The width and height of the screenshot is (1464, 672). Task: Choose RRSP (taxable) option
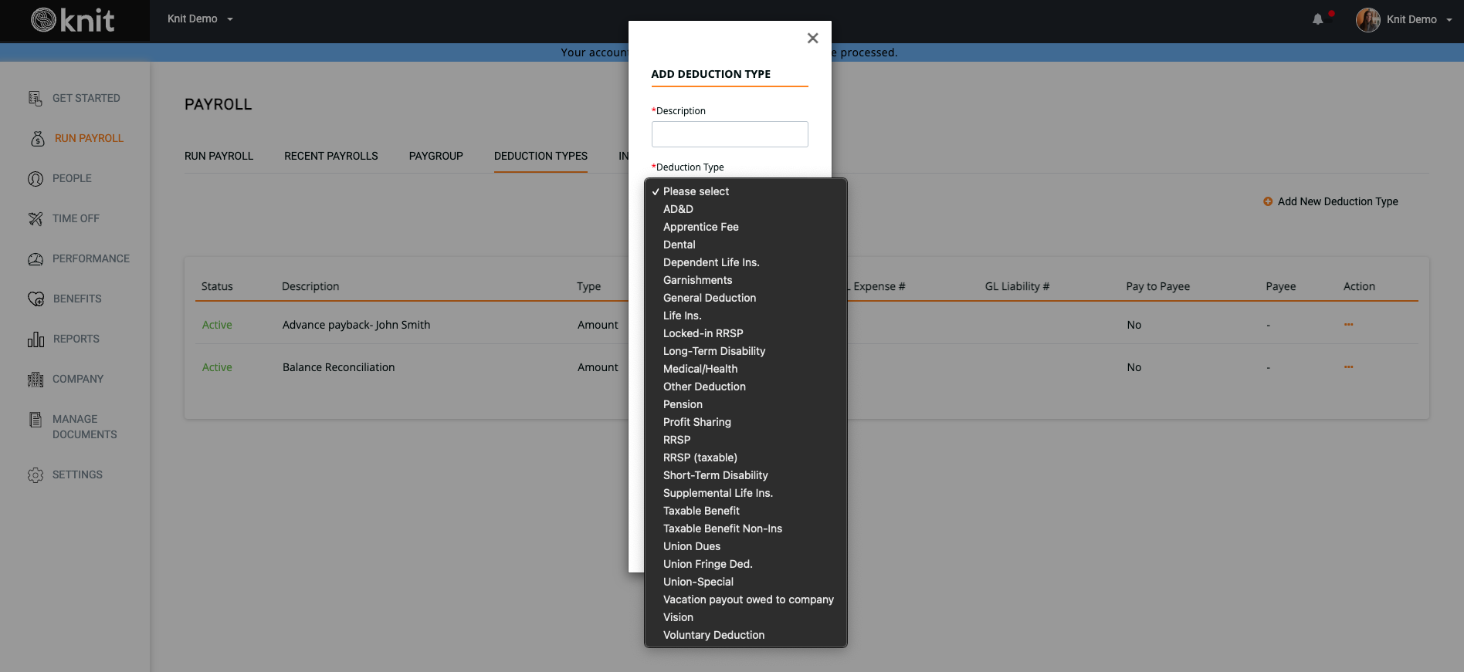[746, 458]
